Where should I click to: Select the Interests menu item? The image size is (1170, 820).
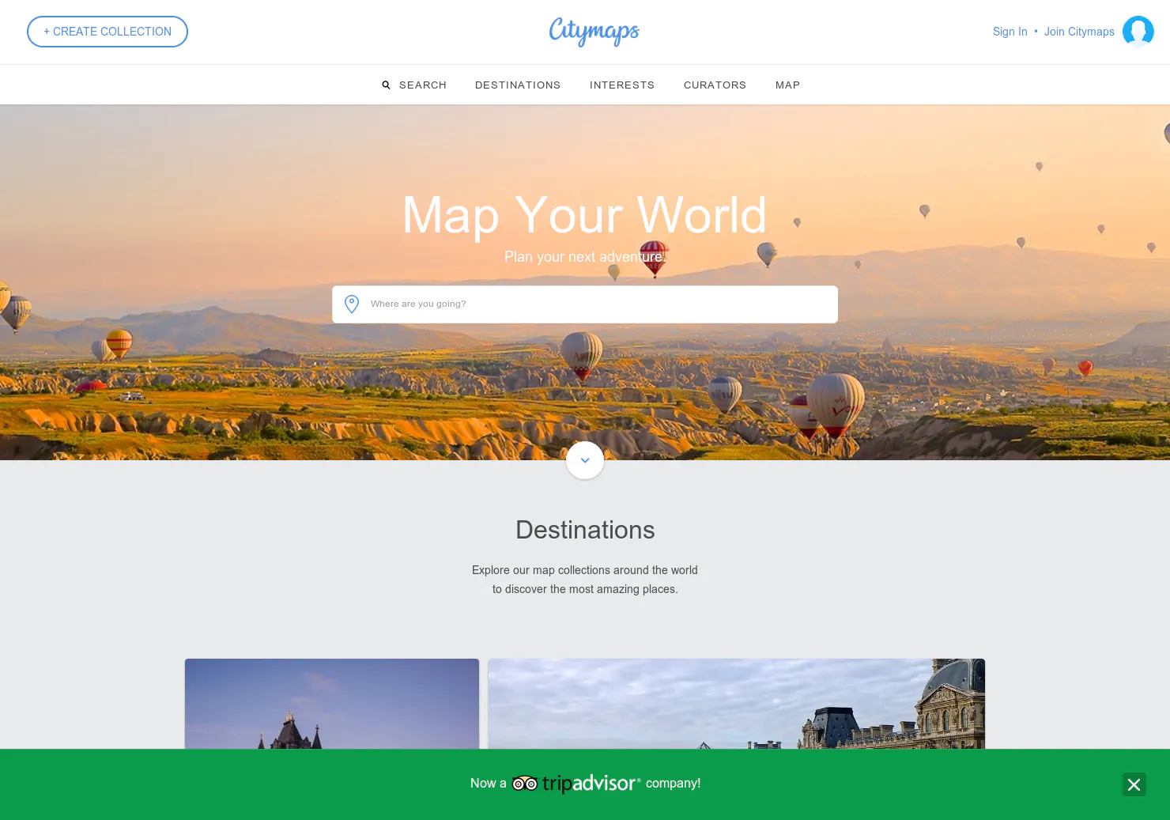pos(622,85)
